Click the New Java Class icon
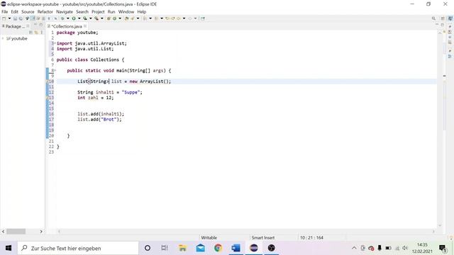Image resolution: width=454 pixels, height=255 pixels. point(115,18)
